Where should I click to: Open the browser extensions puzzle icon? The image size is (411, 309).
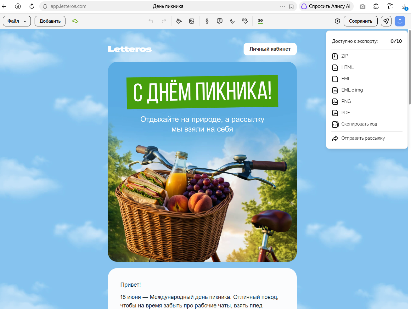click(376, 6)
